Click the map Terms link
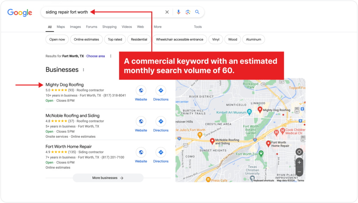 pos(300,181)
